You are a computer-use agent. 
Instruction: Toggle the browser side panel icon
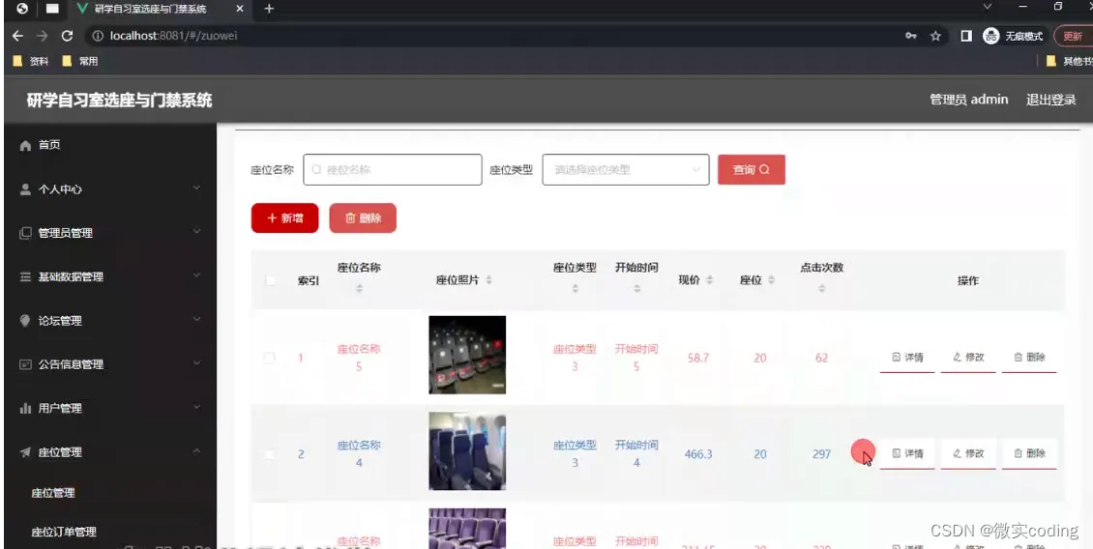tap(966, 36)
